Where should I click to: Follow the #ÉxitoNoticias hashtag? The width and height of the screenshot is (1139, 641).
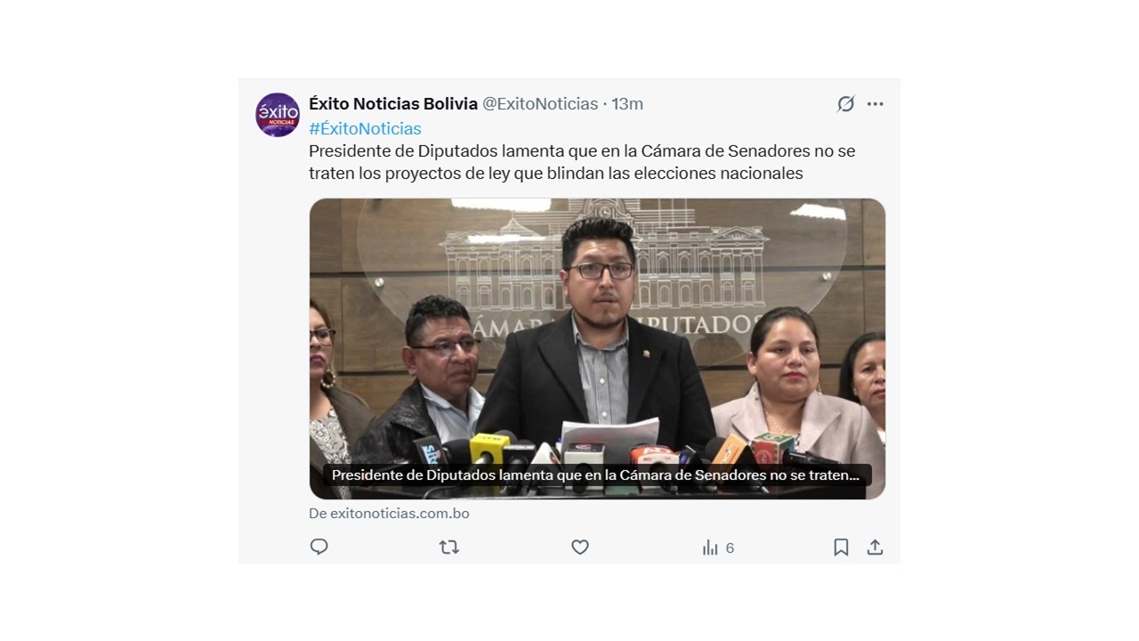coord(365,129)
